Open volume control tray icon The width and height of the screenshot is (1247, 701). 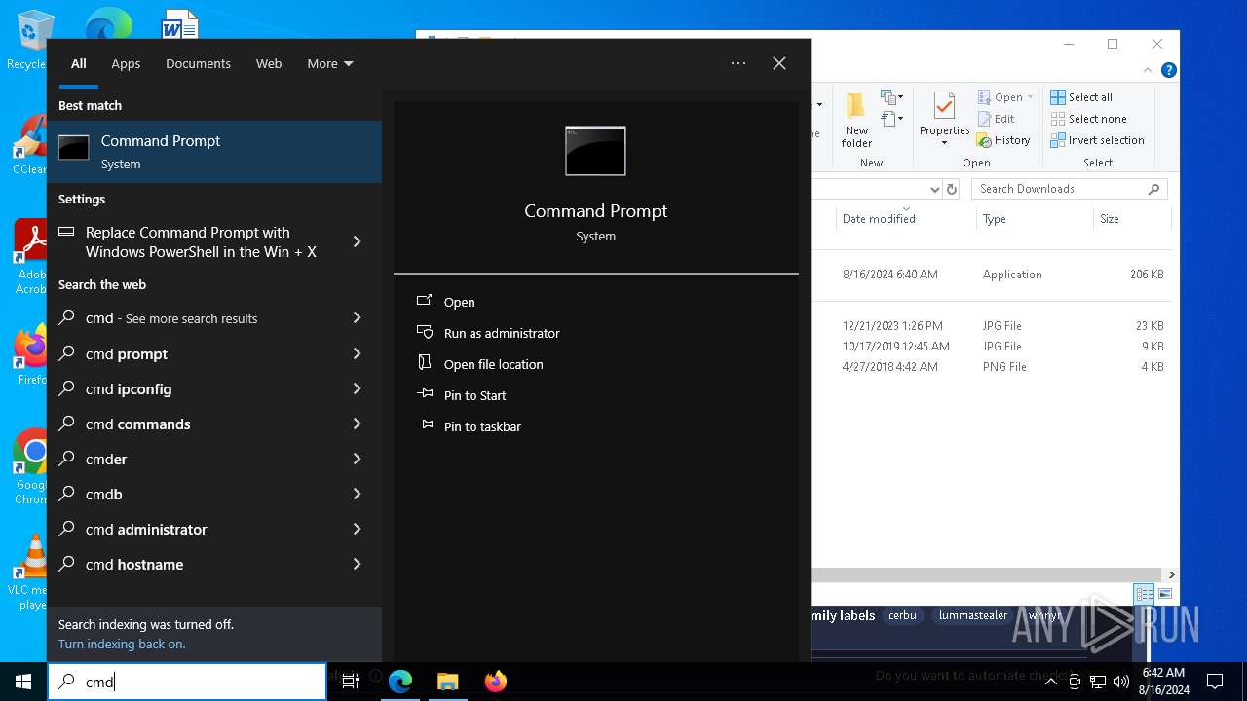click(1121, 682)
